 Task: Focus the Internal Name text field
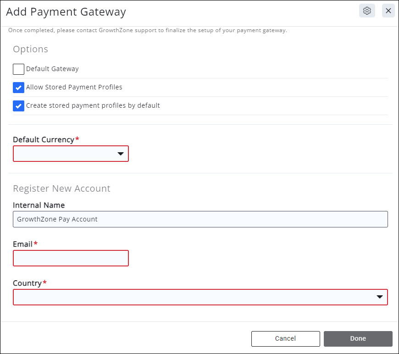(x=200, y=219)
